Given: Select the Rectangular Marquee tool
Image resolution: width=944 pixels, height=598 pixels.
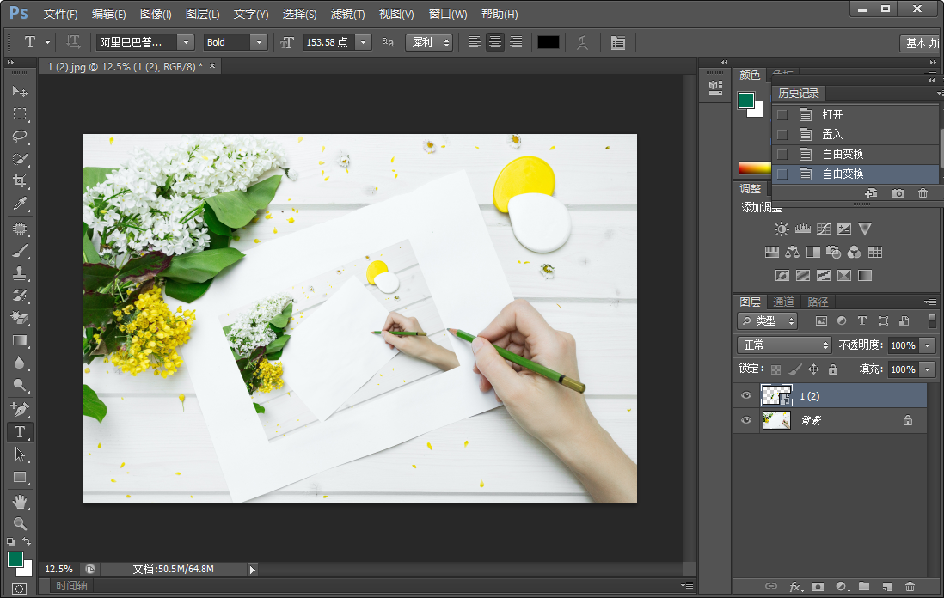Looking at the screenshot, I should tap(20, 114).
